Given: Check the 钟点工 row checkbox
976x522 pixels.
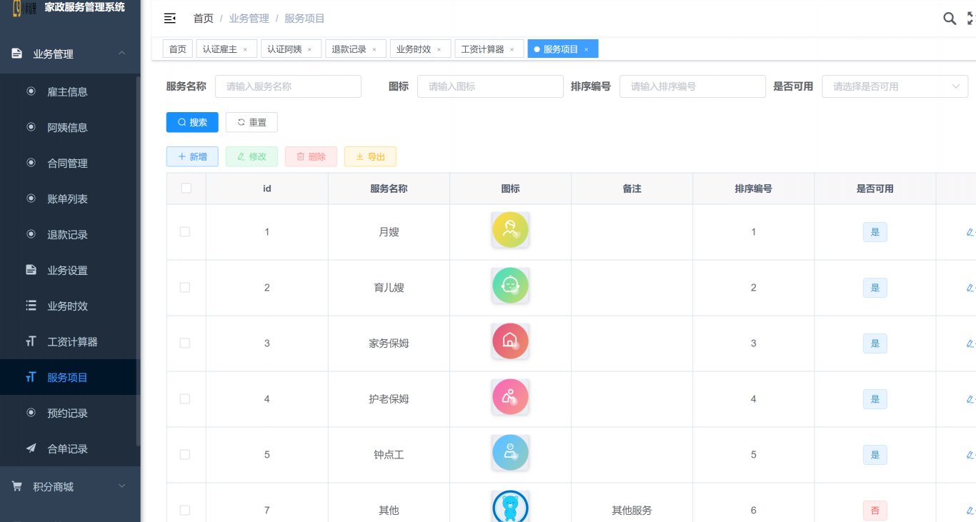Looking at the screenshot, I should coord(185,455).
